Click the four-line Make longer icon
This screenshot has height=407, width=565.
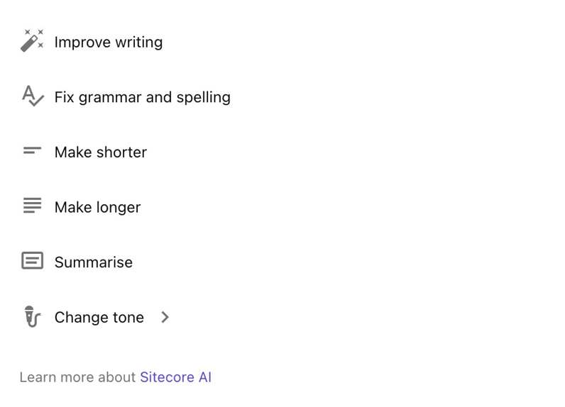(32, 206)
